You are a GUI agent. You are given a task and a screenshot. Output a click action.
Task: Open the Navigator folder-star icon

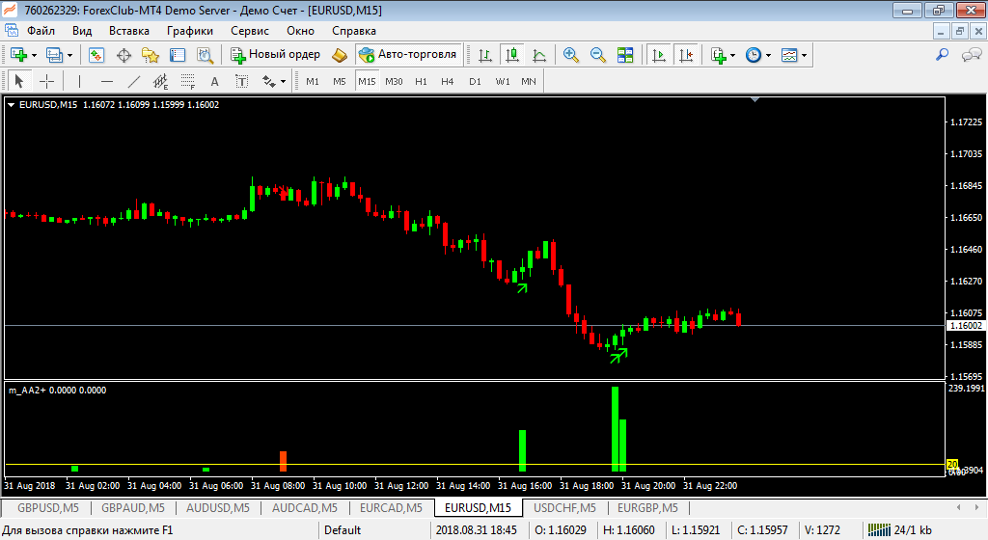[x=151, y=55]
